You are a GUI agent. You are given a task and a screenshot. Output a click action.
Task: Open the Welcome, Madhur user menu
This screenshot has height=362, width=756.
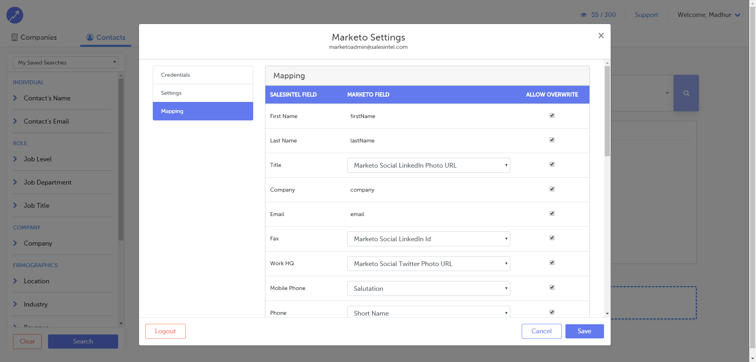[x=709, y=15]
